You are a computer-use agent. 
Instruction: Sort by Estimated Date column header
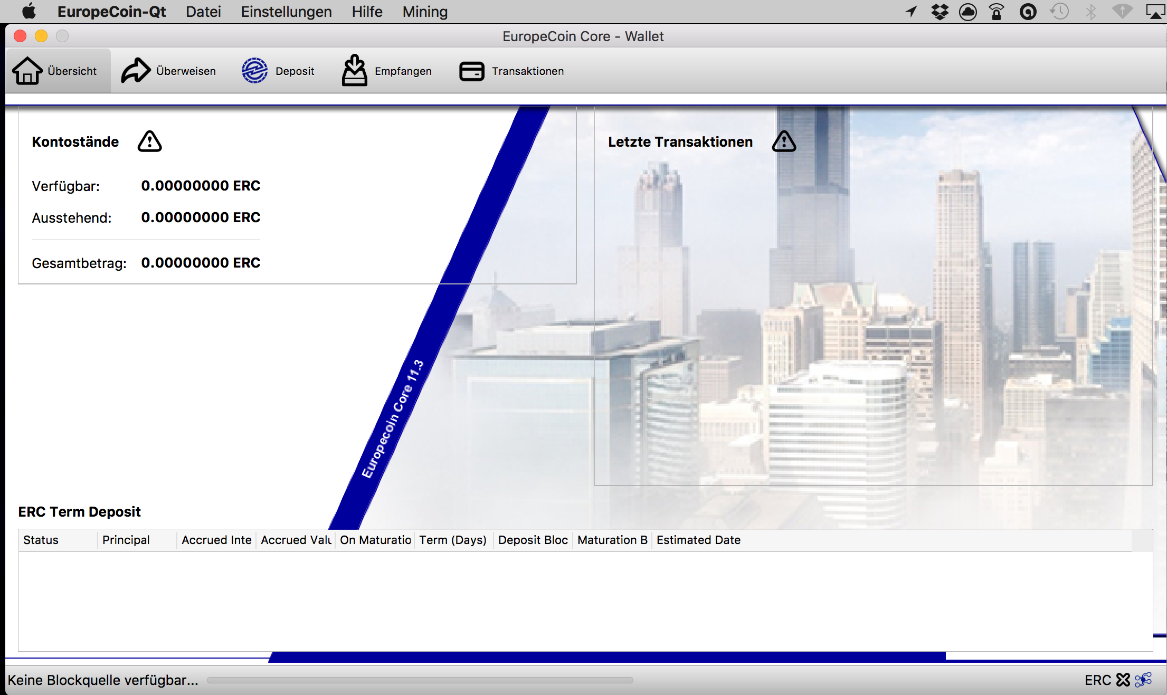[892, 540]
